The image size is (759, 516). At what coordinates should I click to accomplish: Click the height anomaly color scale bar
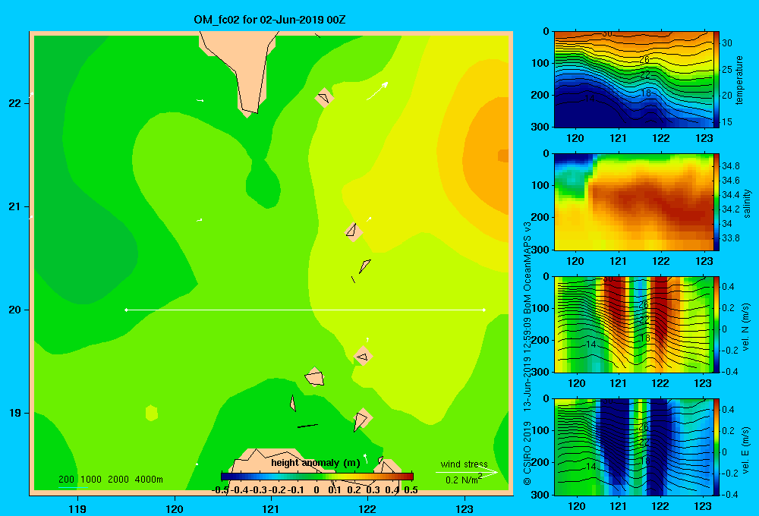point(317,477)
